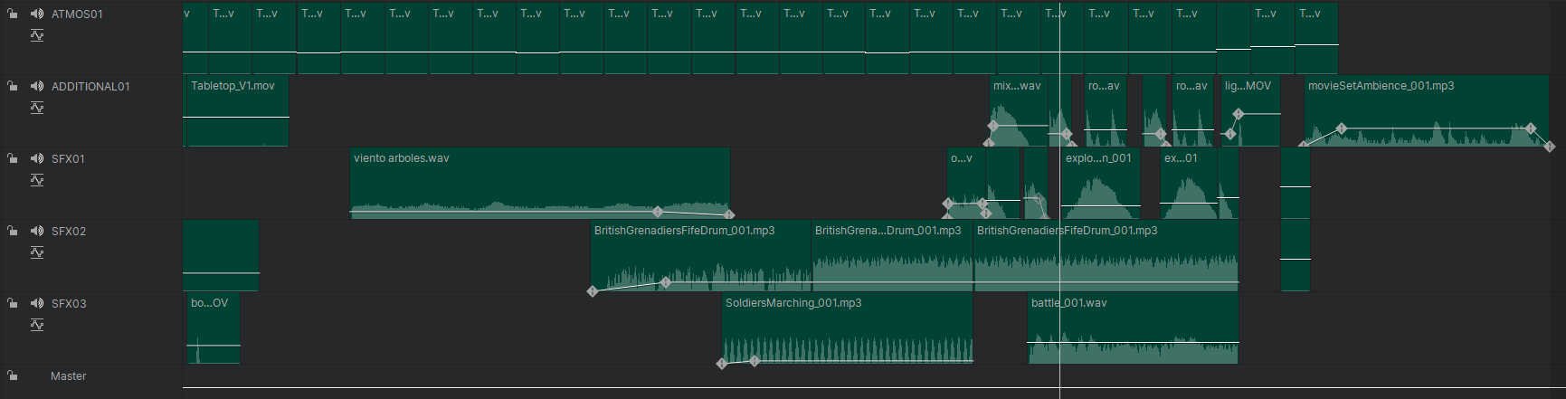
Task: Select the mix...wav clip on ADDITIONAL01
Action: click(1019, 110)
